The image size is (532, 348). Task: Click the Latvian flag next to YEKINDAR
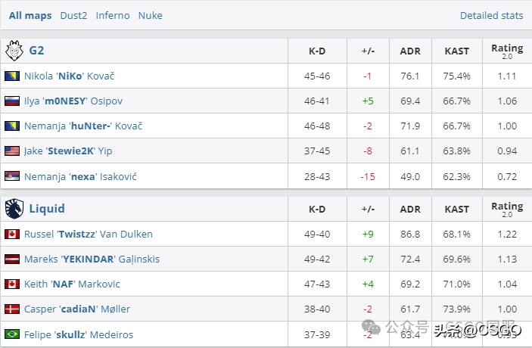(12, 259)
